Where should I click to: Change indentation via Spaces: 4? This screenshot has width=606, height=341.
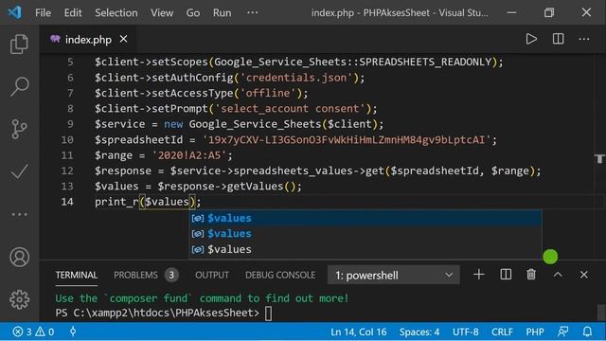(419, 332)
